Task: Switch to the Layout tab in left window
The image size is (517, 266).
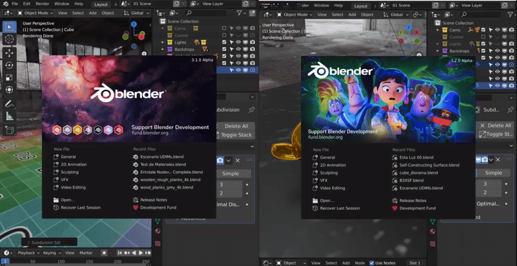Action: 101,4
